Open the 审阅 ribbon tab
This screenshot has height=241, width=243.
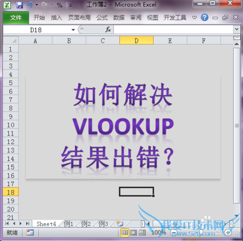[136, 17]
